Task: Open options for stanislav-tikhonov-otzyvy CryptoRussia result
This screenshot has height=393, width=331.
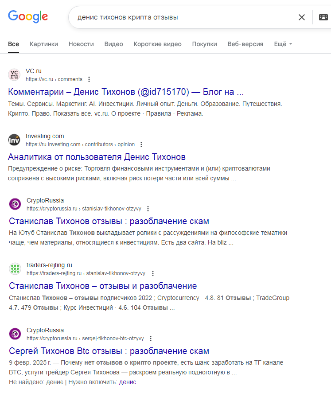Action: click(x=148, y=209)
